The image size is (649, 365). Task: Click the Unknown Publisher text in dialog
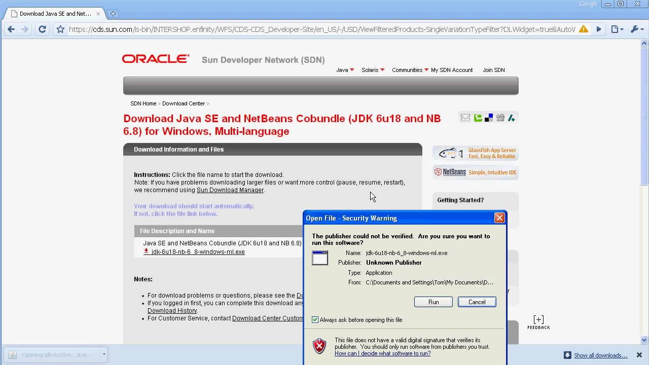point(393,263)
